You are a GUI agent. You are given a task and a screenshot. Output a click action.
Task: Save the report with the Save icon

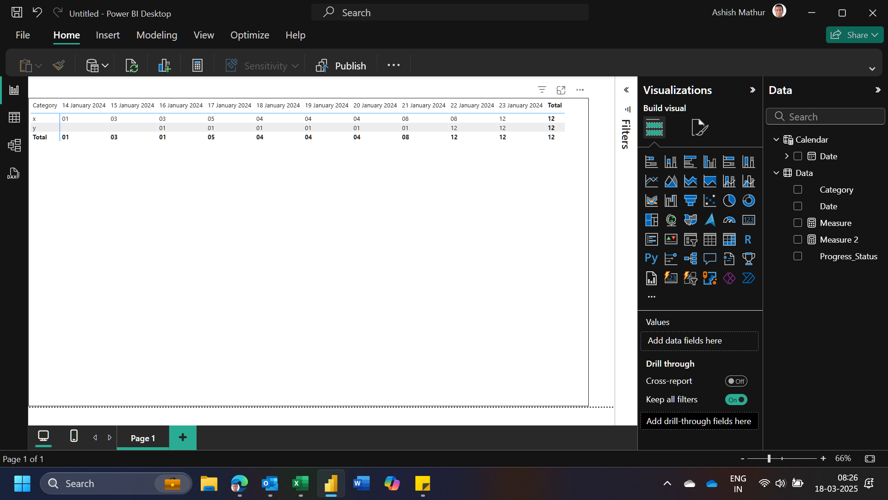coord(17,12)
